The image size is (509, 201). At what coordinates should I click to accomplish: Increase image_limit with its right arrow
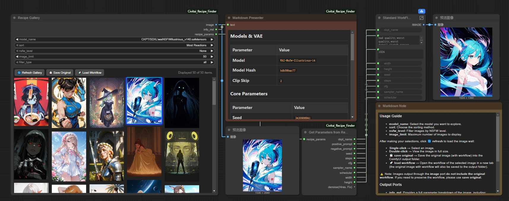click(212, 56)
